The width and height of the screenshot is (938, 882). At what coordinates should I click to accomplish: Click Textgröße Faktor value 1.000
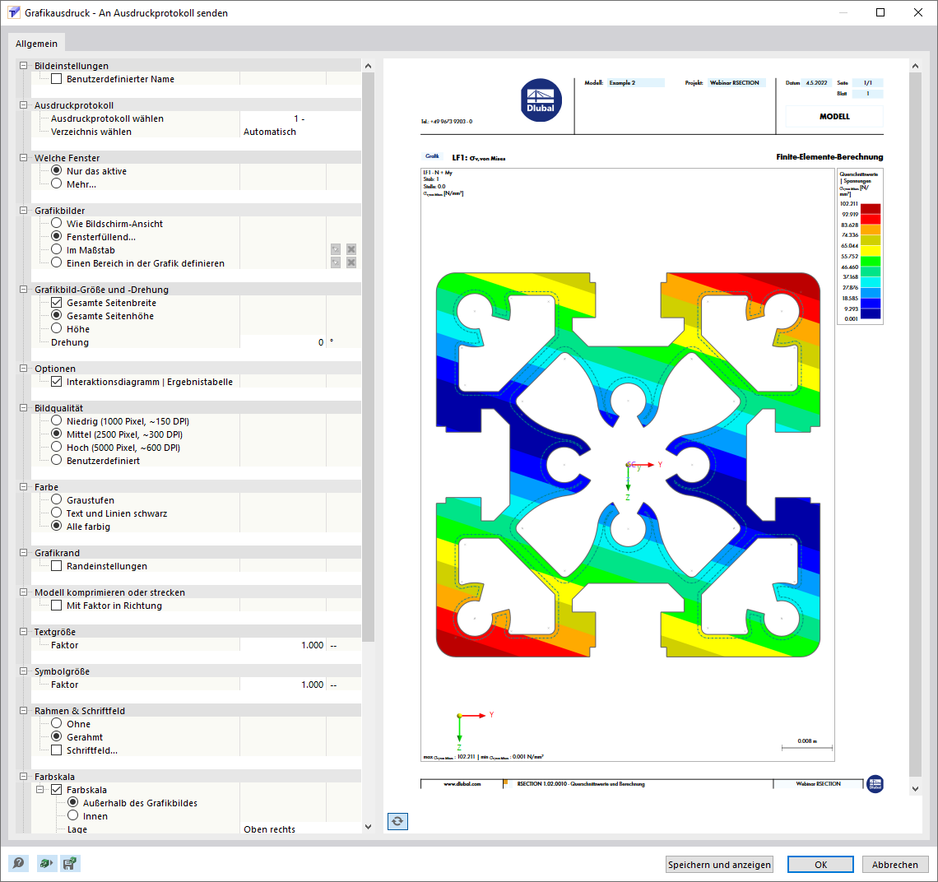point(283,644)
